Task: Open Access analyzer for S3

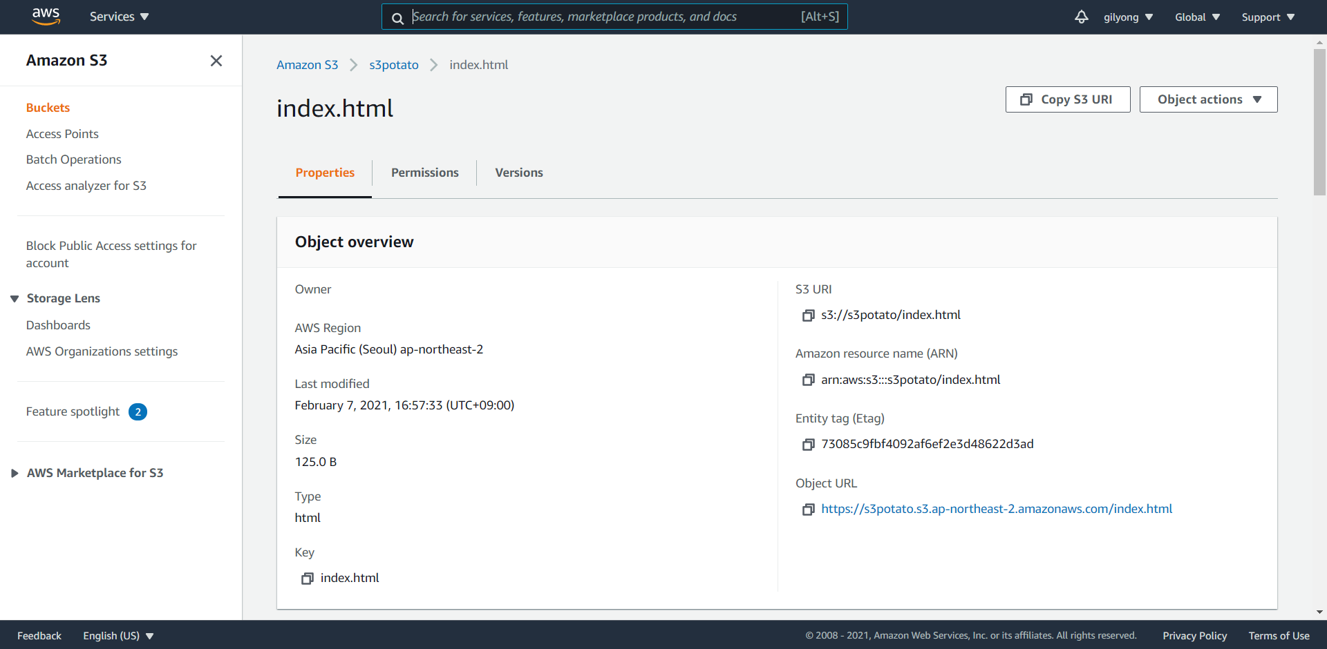Action: pyautogui.click(x=86, y=186)
